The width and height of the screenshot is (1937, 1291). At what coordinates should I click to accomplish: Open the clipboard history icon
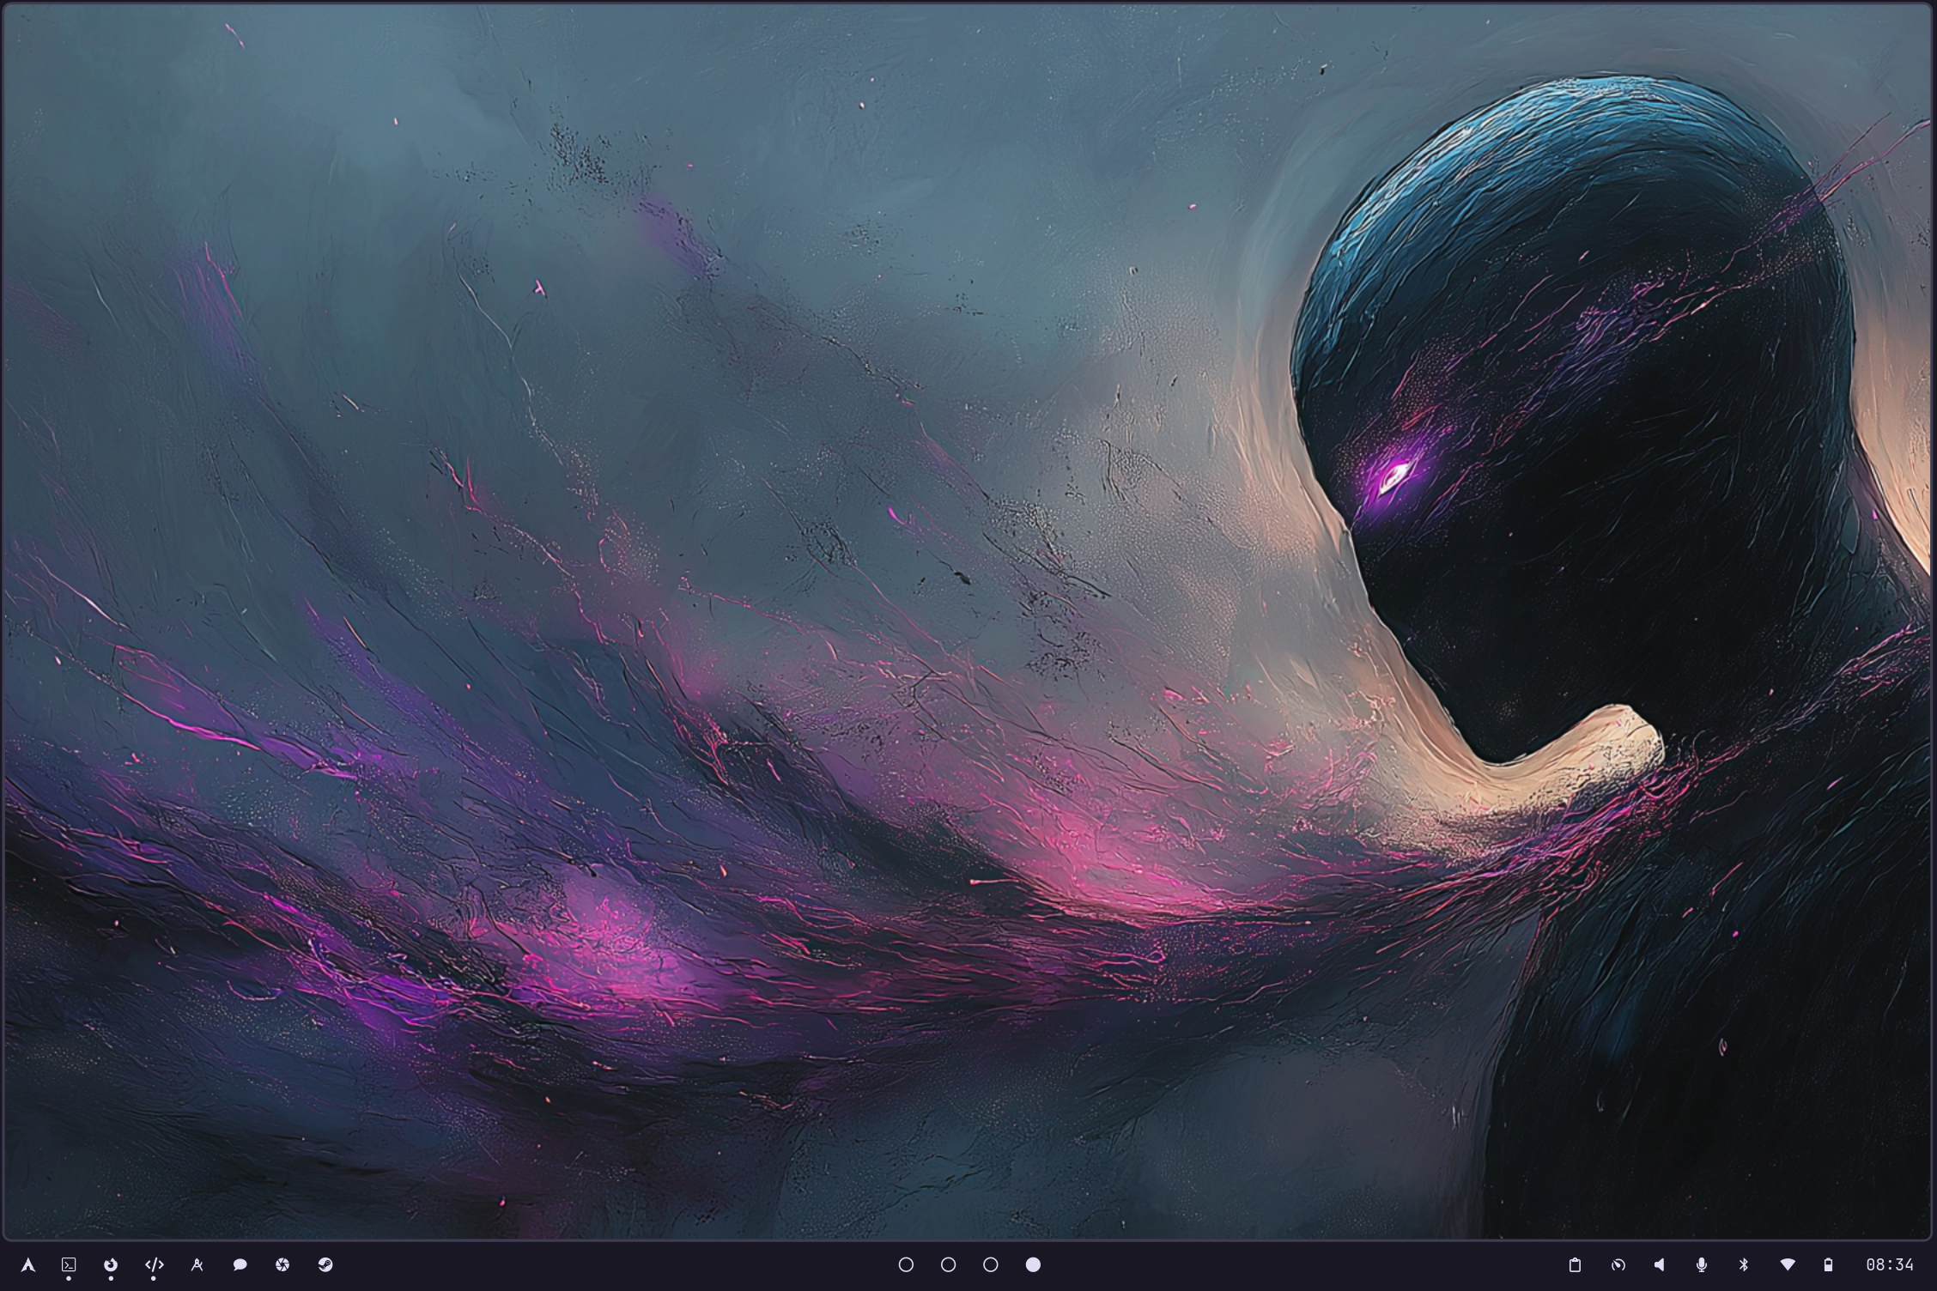click(1575, 1264)
